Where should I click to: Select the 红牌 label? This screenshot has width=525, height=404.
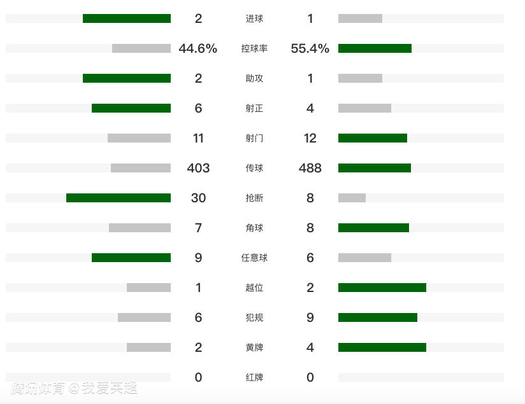(x=254, y=377)
